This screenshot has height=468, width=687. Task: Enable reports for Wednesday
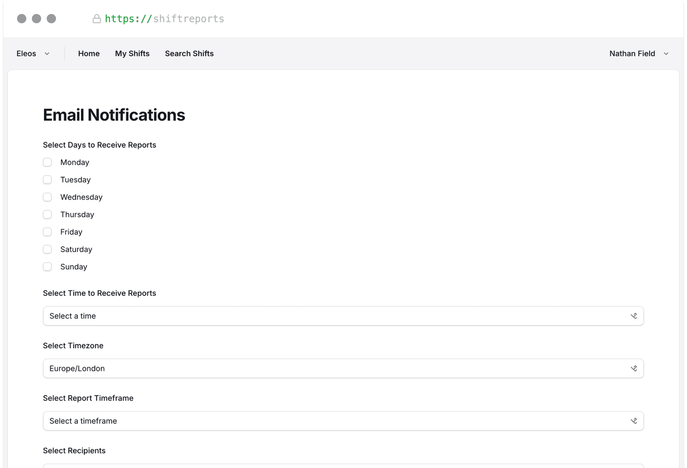click(x=47, y=197)
